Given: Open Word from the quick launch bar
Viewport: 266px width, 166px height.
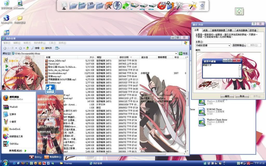Looking at the screenshot, I should pyautogui.click(x=48, y=163).
